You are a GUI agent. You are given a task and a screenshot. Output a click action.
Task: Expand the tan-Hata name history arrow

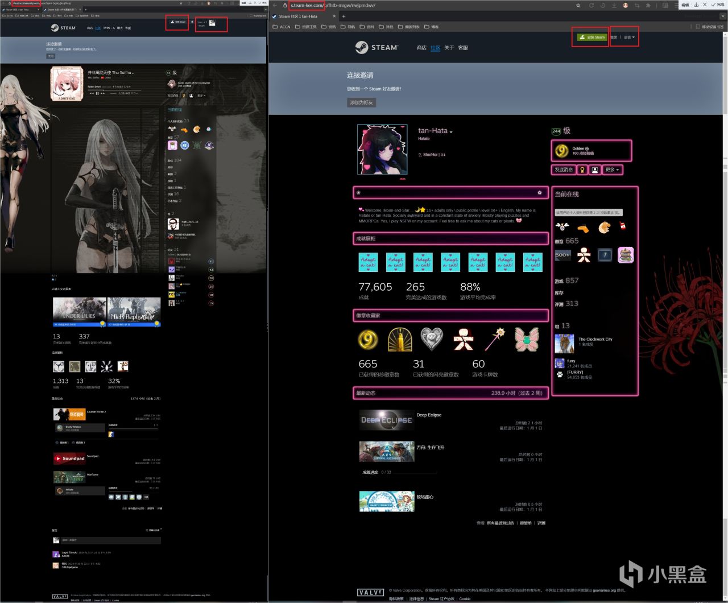pyautogui.click(x=451, y=132)
